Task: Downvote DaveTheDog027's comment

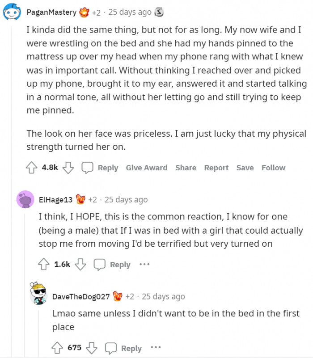Action: coord(92,348)
